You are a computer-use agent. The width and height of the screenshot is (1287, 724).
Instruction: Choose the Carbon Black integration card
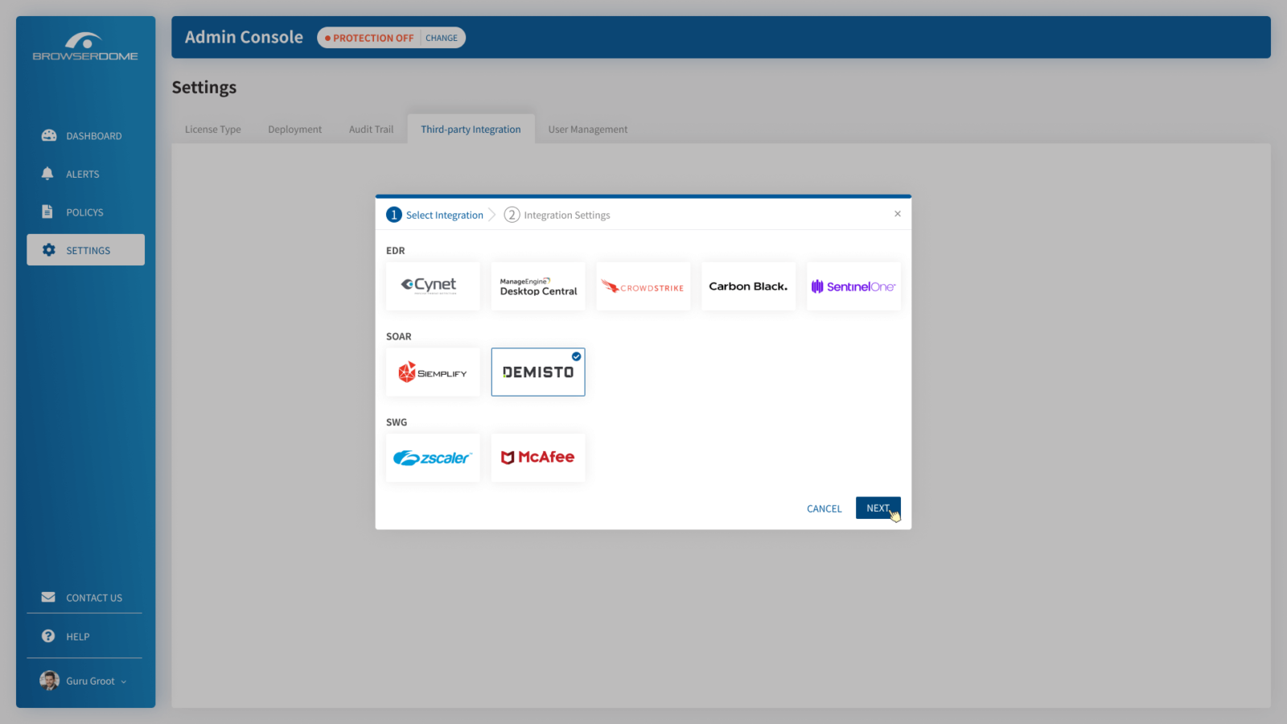pyautogui.click(x=748, y=286)
